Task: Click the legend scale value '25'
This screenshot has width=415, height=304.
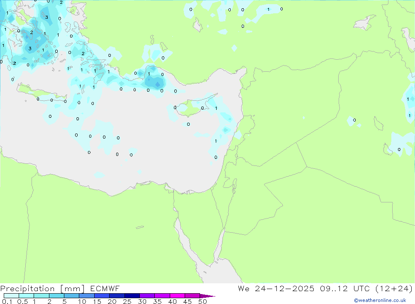Action: 127,302
